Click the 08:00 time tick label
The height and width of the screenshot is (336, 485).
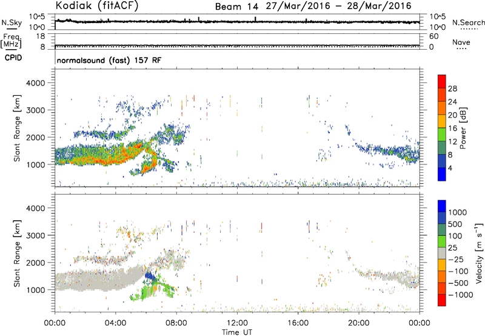[x=176, y=323]
